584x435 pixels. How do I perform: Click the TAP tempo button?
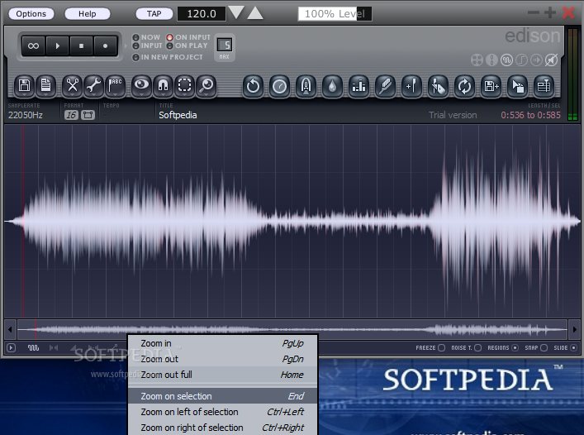[x=154, y=14]
